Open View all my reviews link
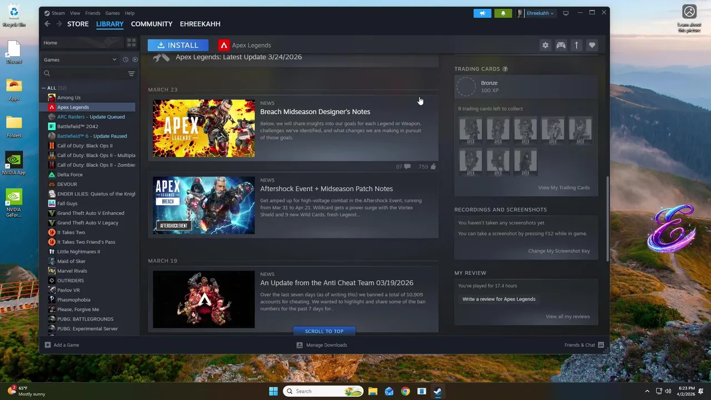 tap(568, 317)
